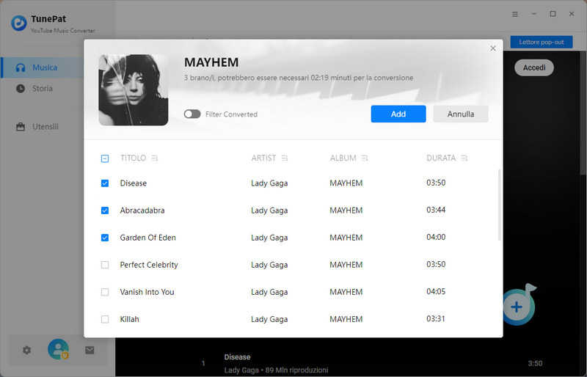Click the blue Add button
Viewport: 587px width, 377px height.
click(398, 114)
